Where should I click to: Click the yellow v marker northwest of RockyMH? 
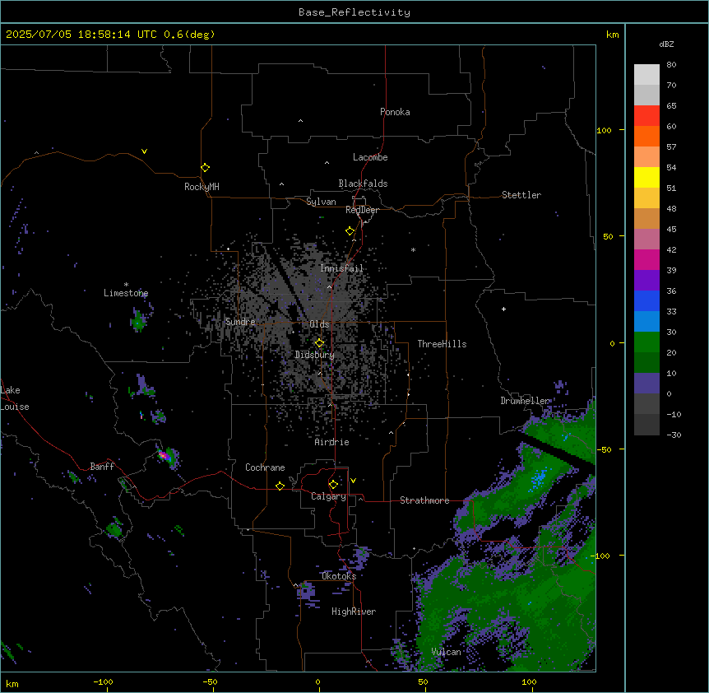pyautogui.click(x=144, y=151)
